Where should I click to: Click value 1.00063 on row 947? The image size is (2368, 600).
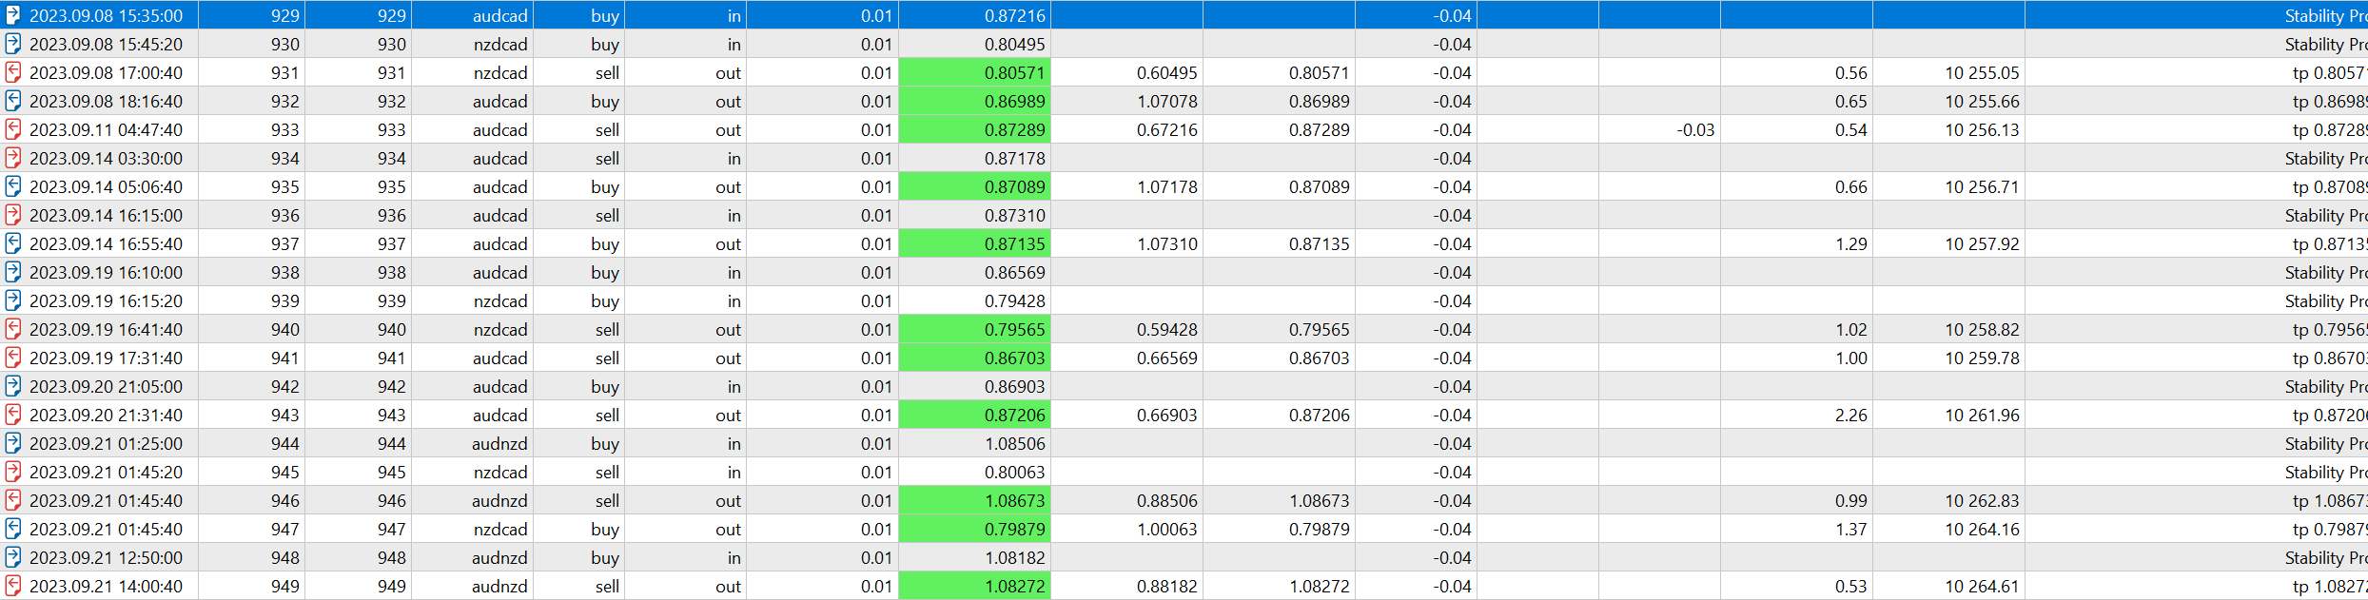tap(1167, 530)
